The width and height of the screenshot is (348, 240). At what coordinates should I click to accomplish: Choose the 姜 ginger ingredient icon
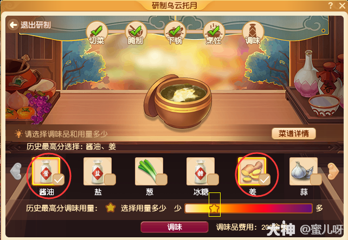pyautogui.click(x=252, y=171)
